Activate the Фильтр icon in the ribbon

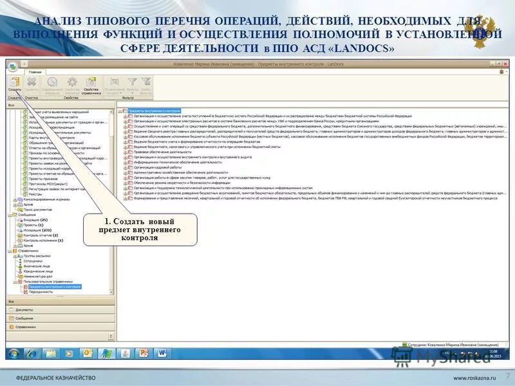click(x=132, y=82)
